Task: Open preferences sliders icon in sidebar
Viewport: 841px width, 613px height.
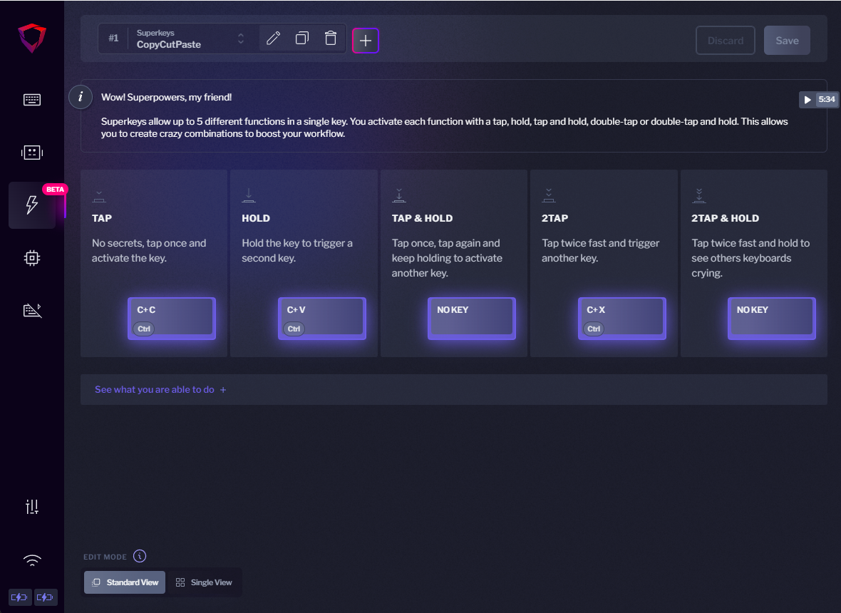Action: pyautogui.click(x=32, y=507)
